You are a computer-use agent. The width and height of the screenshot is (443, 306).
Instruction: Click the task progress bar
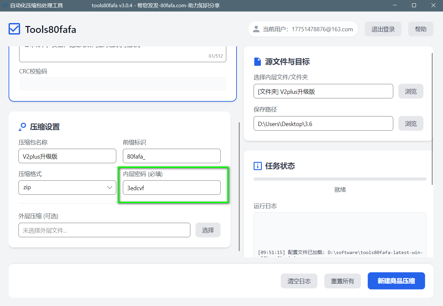pos(340,179)
